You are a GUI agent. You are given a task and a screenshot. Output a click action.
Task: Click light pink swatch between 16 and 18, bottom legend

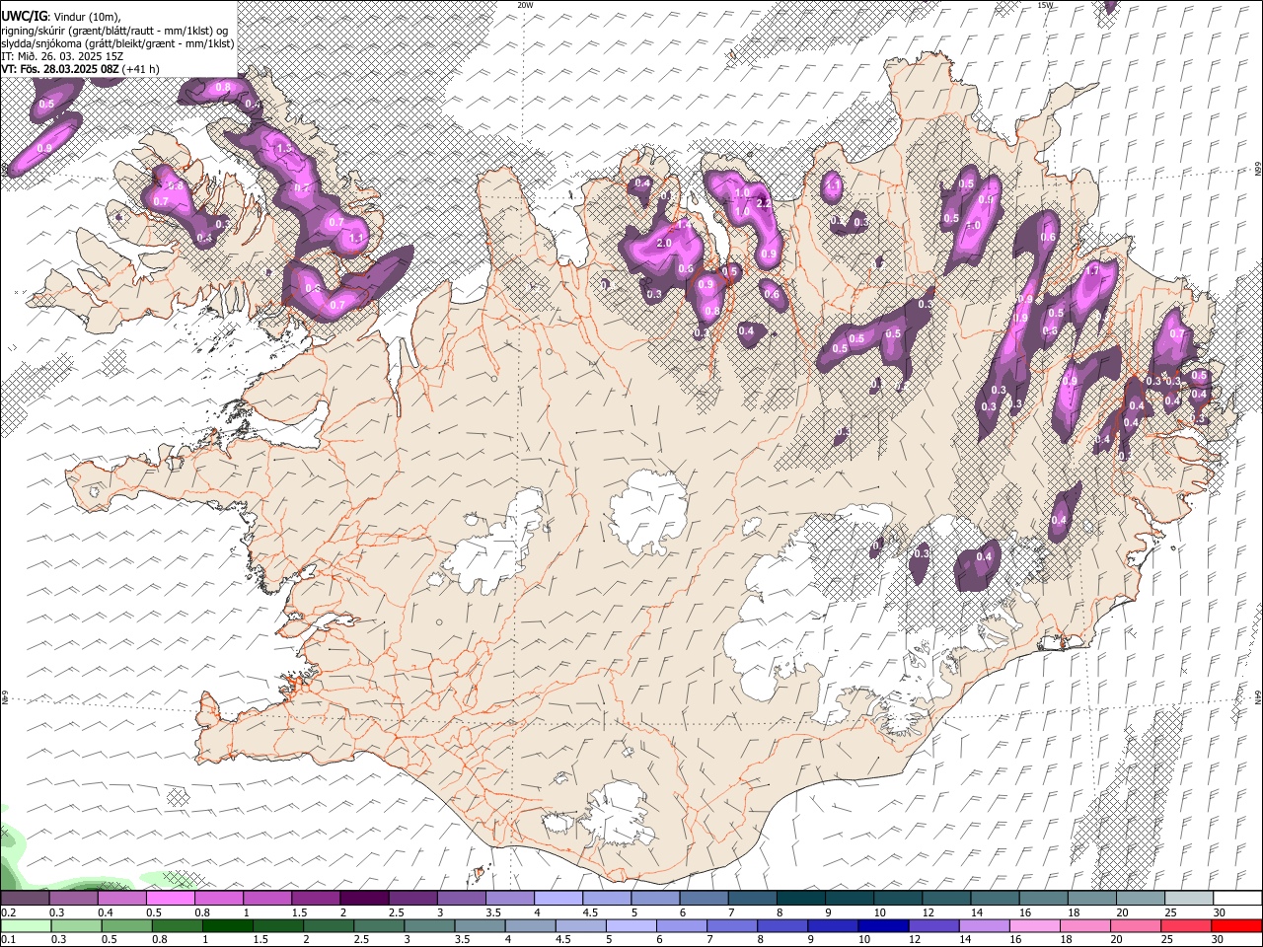click(x=1035, y=925)
